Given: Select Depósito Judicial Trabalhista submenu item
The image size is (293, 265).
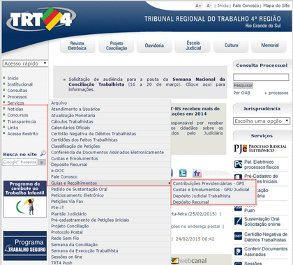Looking at the screenshot, I should pyautogui.click(x=202, y=196).
